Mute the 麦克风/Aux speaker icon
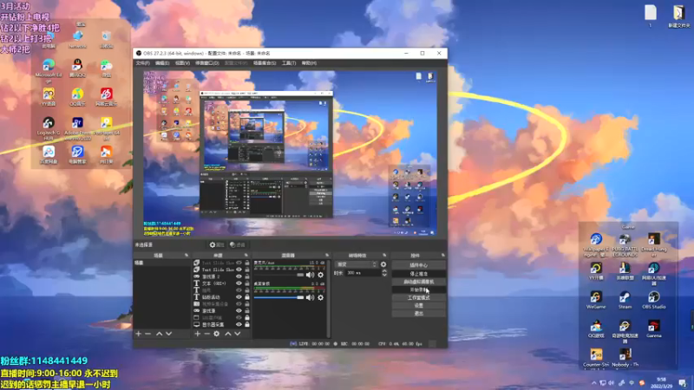694x390 pixels. (310, 275)
